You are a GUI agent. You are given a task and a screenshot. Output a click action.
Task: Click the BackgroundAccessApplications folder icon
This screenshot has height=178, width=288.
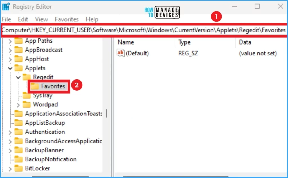tap(18, 141)
